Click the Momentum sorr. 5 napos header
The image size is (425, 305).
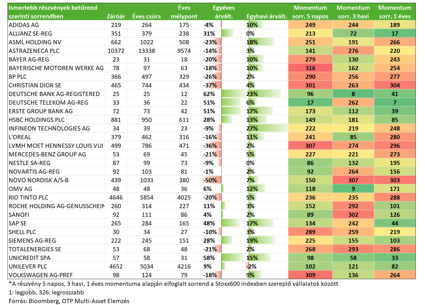(x=310, y=12)
